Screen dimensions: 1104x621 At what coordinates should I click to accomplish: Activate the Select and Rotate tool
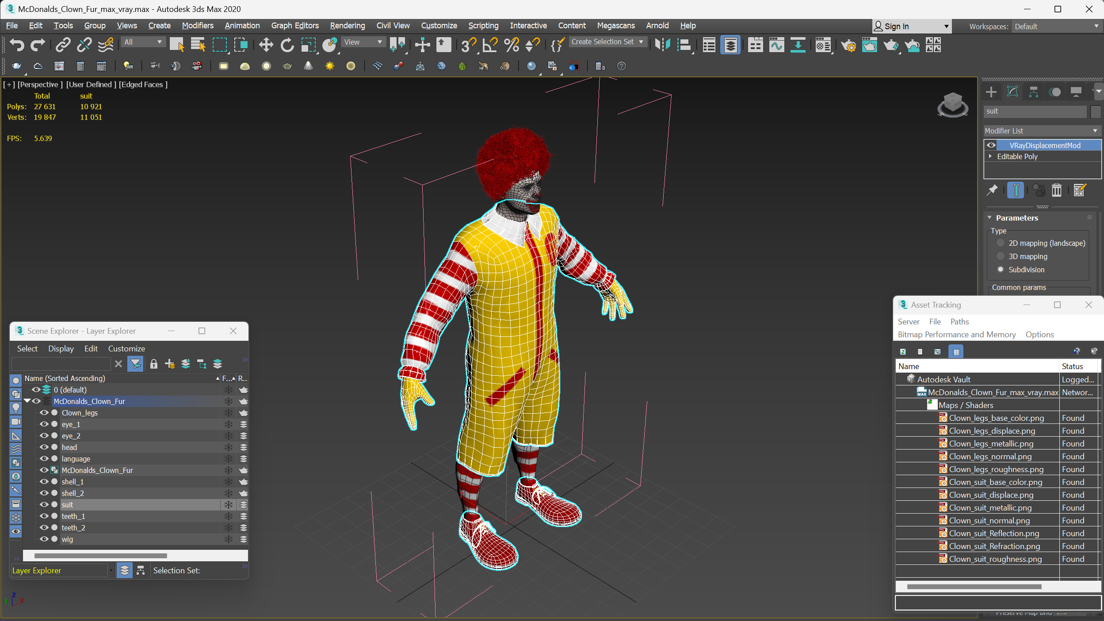[x=287, y=45]
